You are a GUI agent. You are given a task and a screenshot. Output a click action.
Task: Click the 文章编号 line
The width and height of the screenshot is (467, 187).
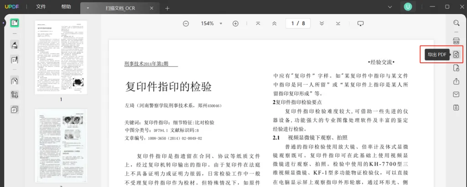[x=163, y=138]
